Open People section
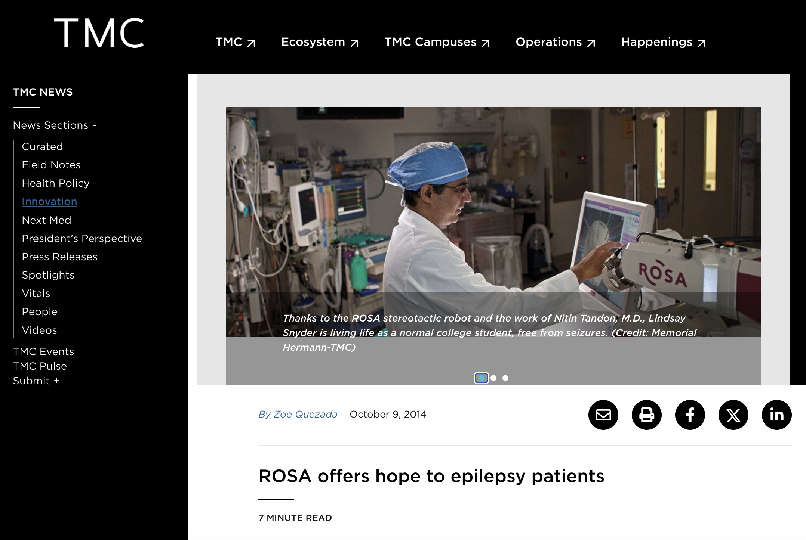The width and height of the screenshot is (806, 540). point(40,311)
